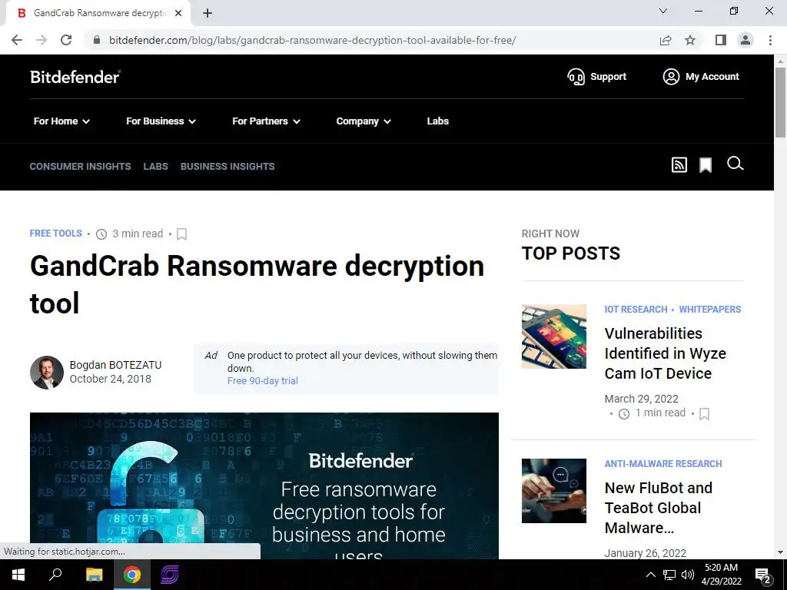Click the Support headset icon

576,77
